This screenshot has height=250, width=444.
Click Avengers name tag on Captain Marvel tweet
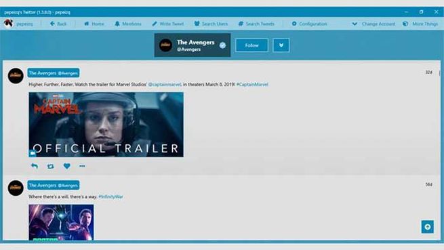(54, 73)
